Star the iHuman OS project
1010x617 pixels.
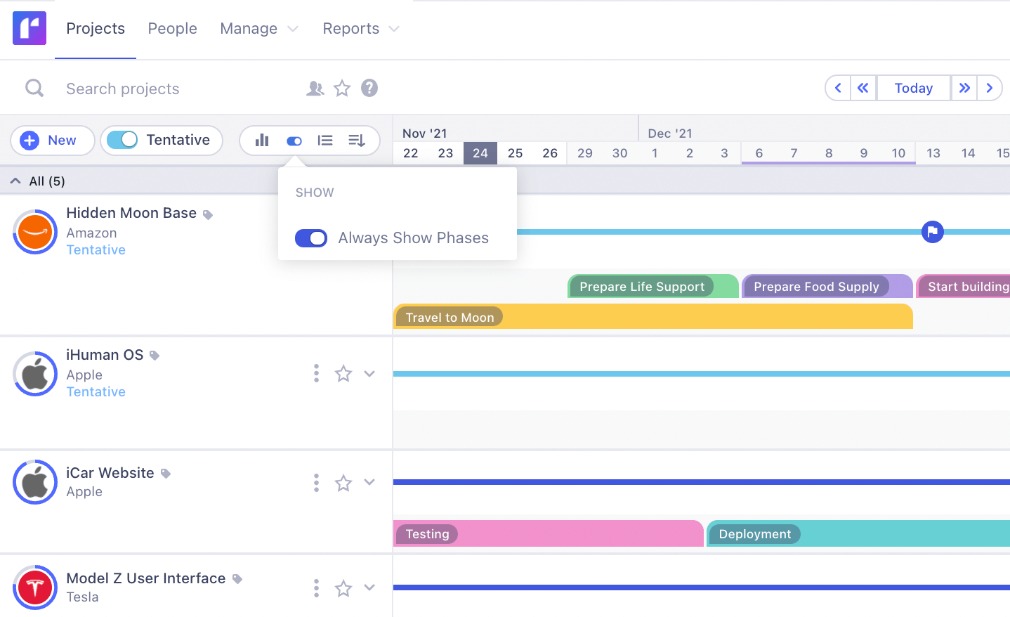tap(343, 374)
